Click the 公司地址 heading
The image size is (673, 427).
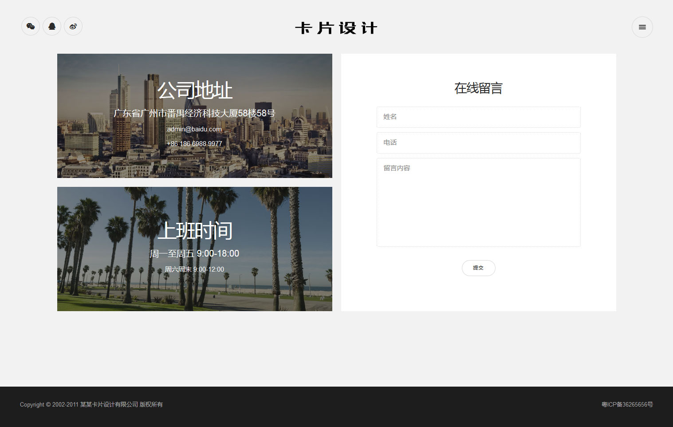194,91
